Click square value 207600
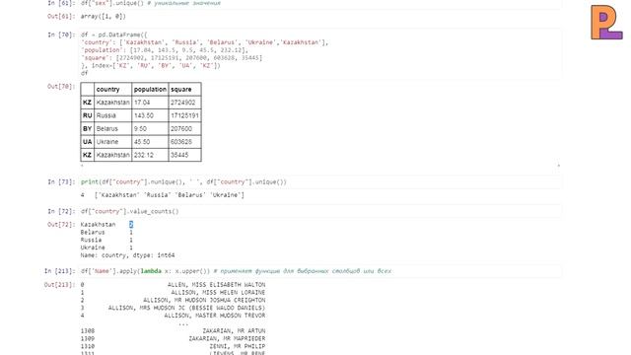The width and height of the screenshot is (631, 355). pos(184,129)
